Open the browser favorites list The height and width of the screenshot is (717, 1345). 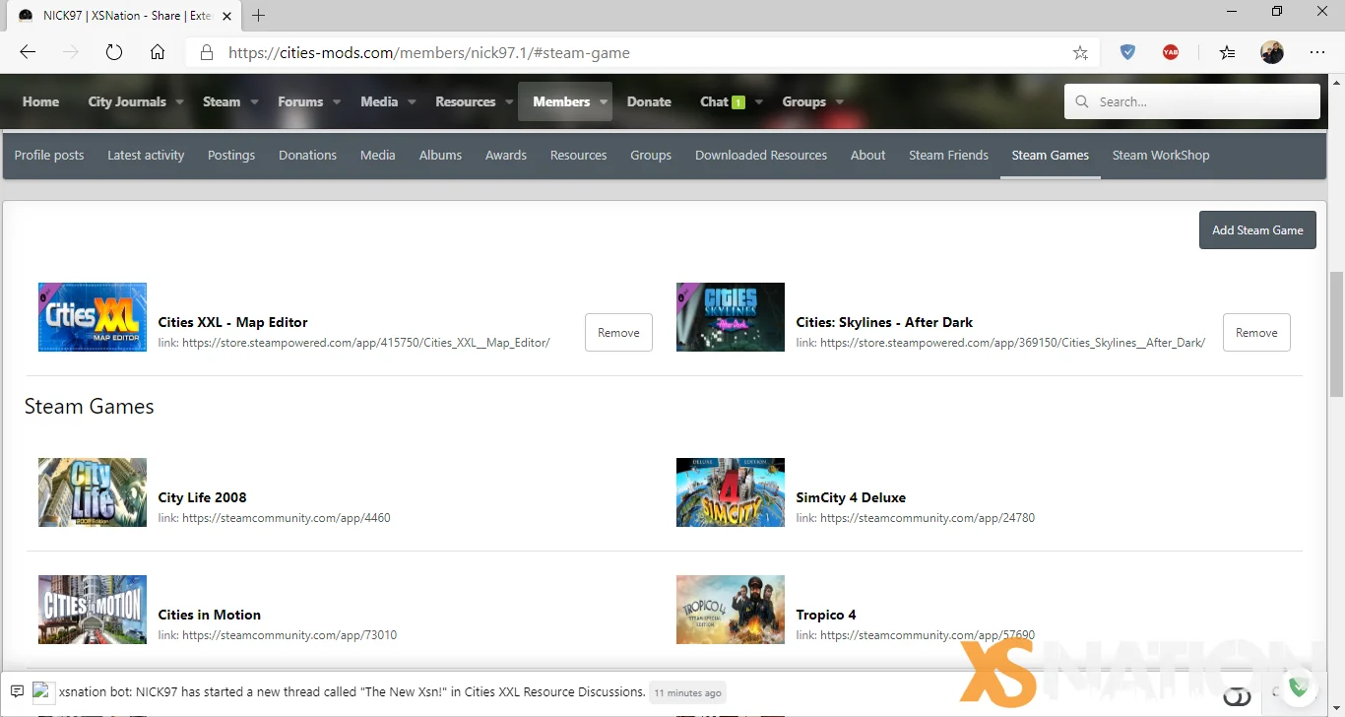(x=1227, y=53)
